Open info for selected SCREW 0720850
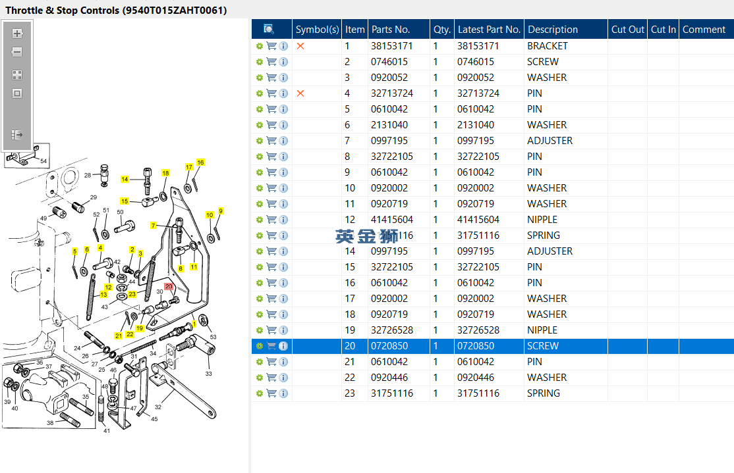Image resolution: width=734 pixels, height=473 pixels. pyautogui.click(x=284, y=346)
